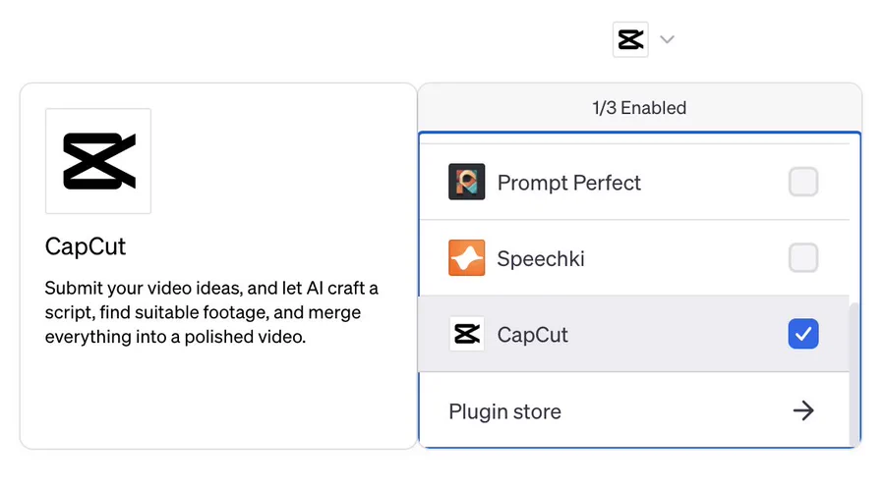Click the Plugin store arrow icon
Screen dimensions: 885x488
[x=803, y=410]
